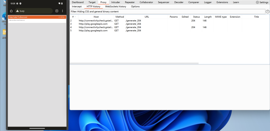Click the Microsoft Edge desktop shortcut
This screenshot has width=270, height=131.
tap(4, 18)
